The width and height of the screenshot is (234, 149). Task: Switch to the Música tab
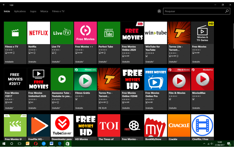44,11
